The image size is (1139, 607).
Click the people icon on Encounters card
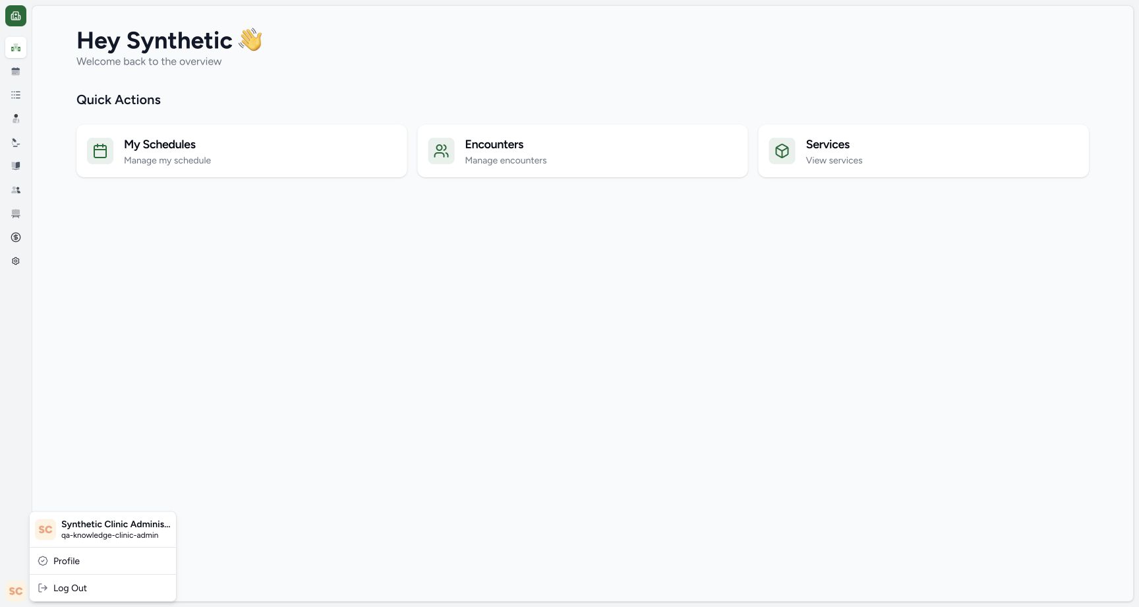(441, 151)
